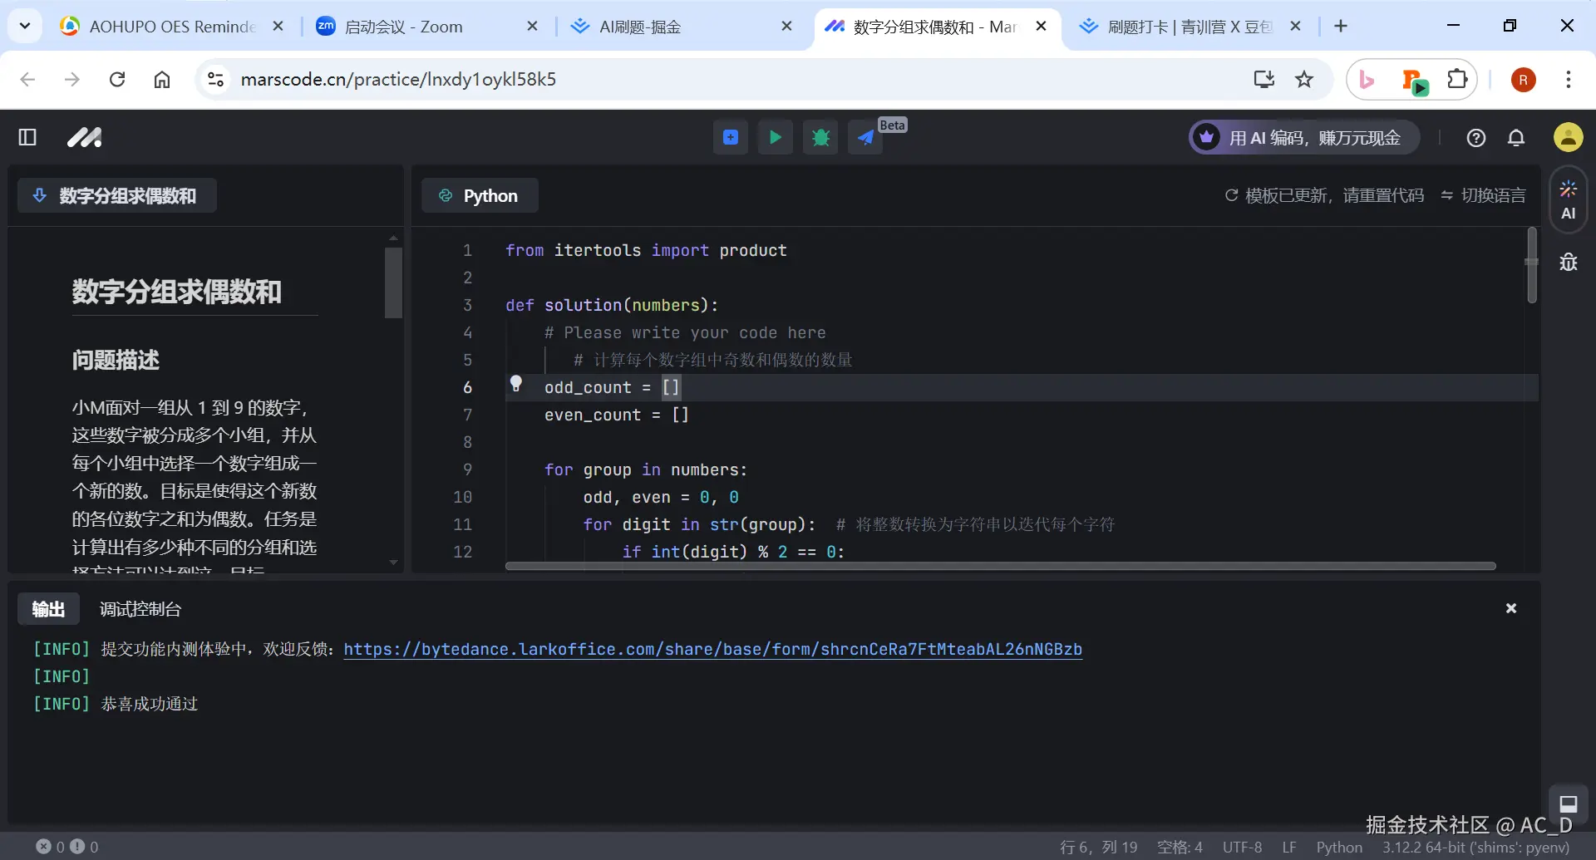Screen dimensions: 1596x860
Task: Open 切换语言 to switch programming language
Action: (1494, 194)
